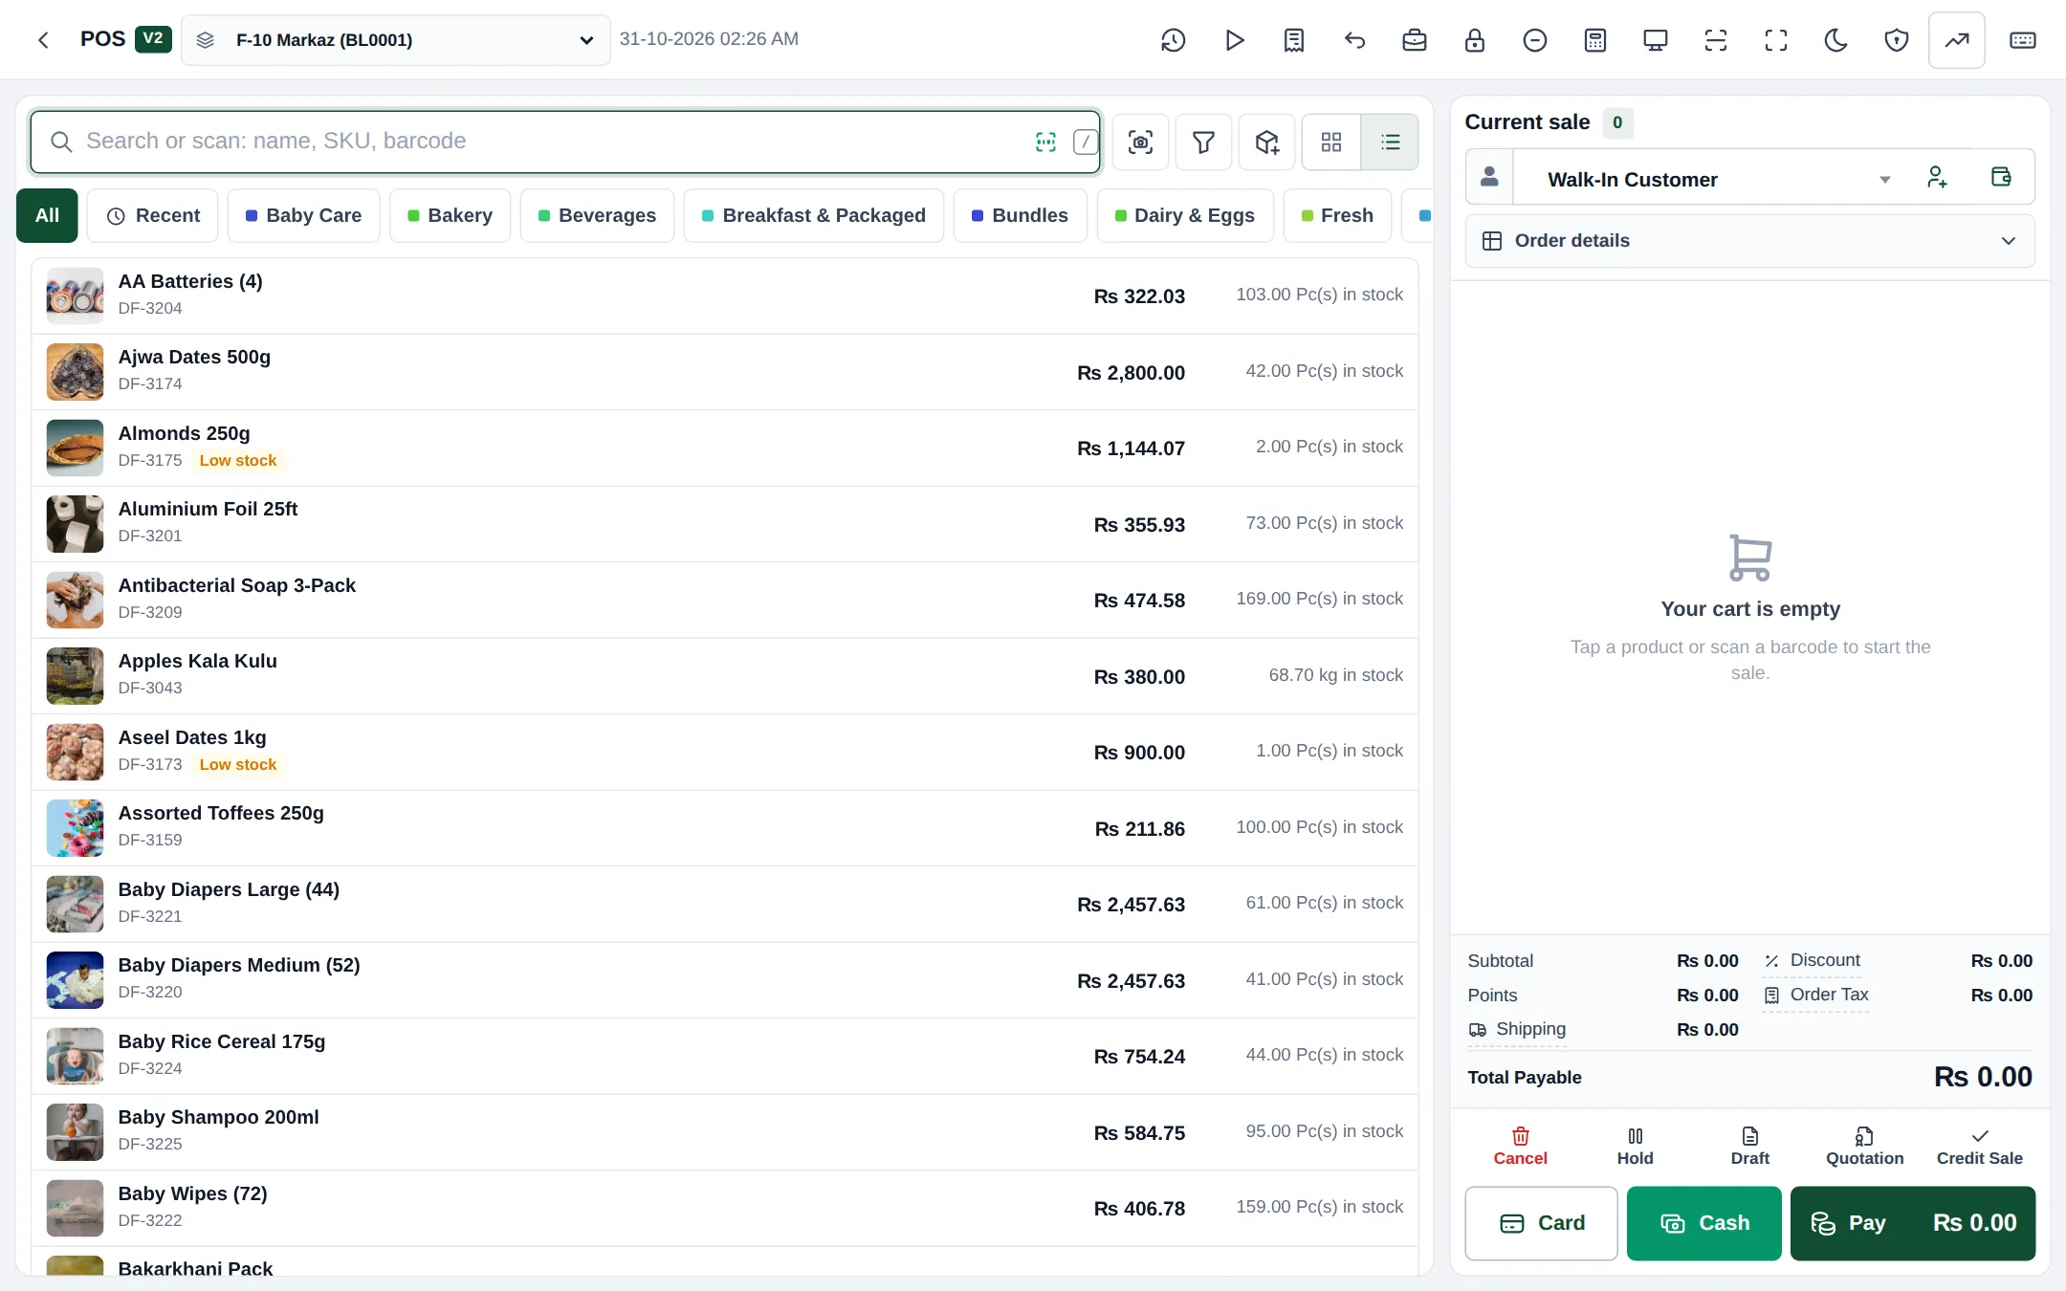The image size is (2066, 1291).
Task: Expand the Order details section
Action: [x=1749, y=241]
